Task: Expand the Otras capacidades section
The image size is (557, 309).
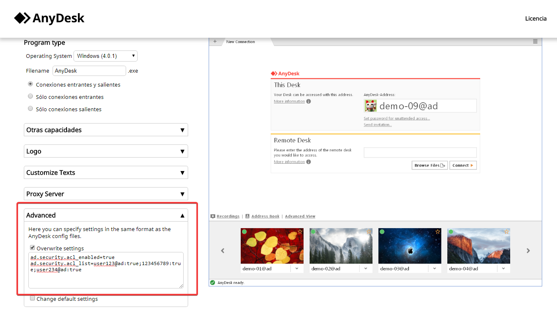Action: [x=106, y=130]
